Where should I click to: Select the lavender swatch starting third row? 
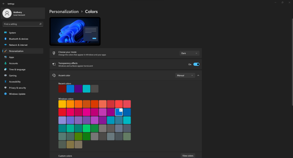coord(62,120)
